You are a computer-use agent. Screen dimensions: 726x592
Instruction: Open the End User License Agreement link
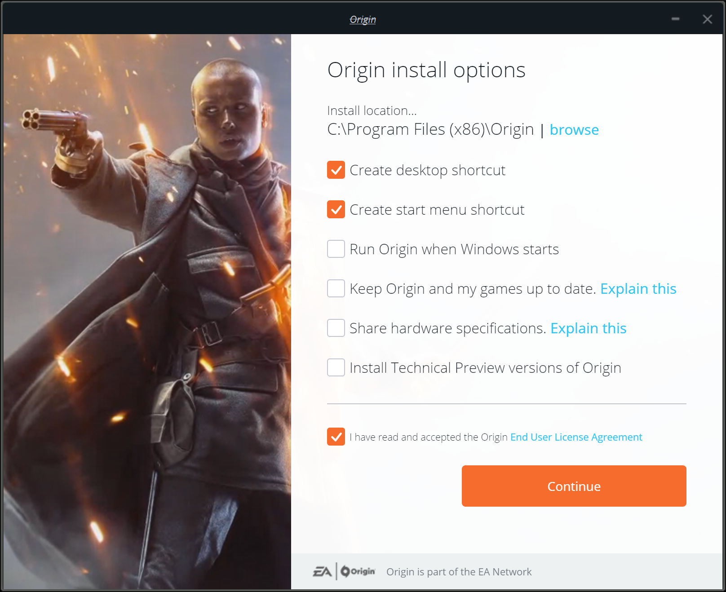point(576,437)
